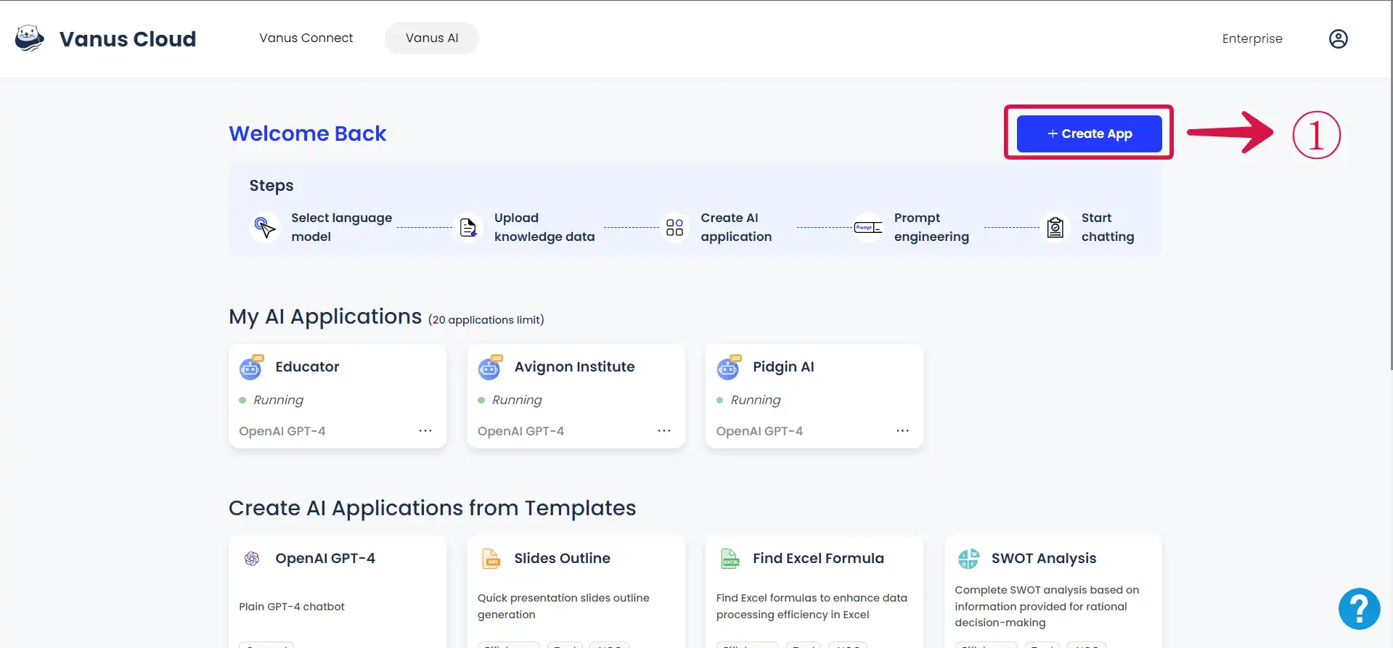1393x648 pixels.
Task: Click the Educator app robot icon
Action: 251,367
